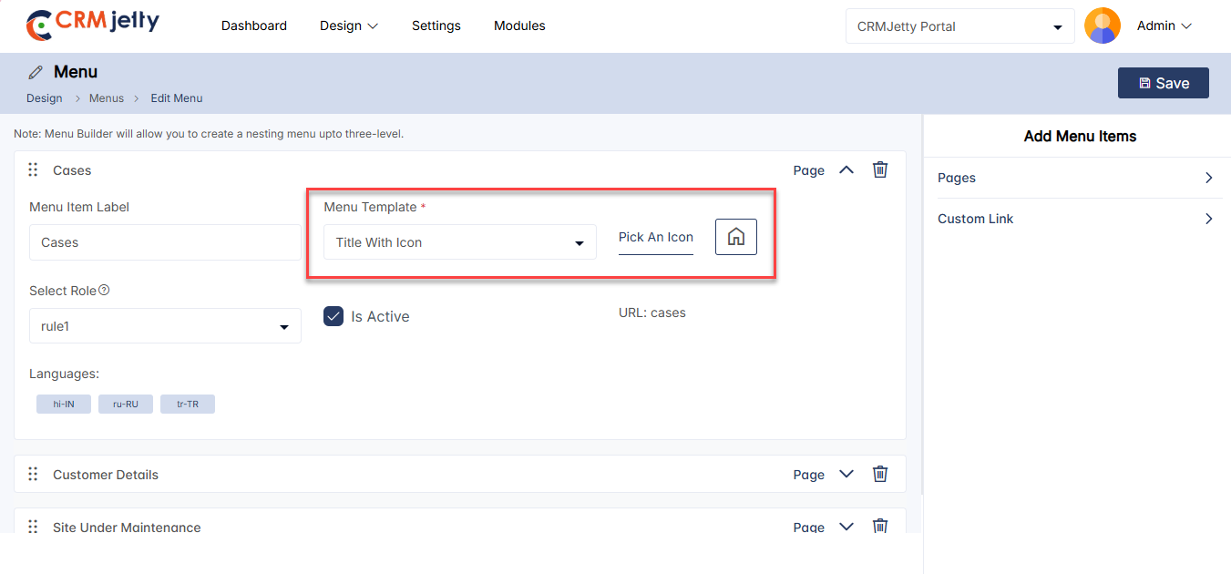The image size is (1231, 574).
Task: Open the Design menu
Action: click(x=348, y=26)
